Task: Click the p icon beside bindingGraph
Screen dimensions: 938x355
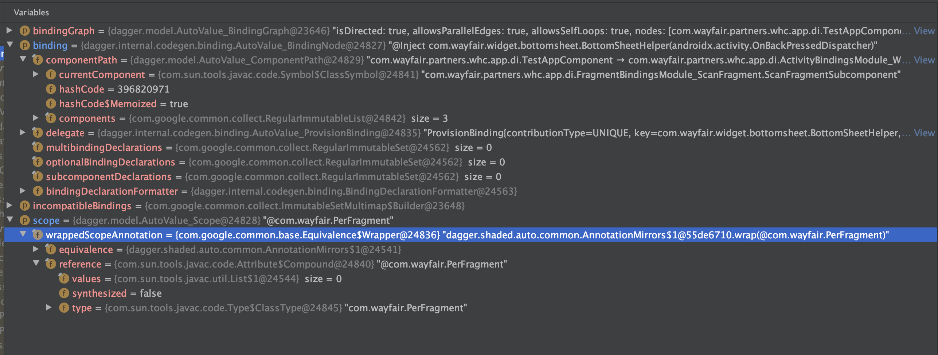Action: tap(24, 31)
